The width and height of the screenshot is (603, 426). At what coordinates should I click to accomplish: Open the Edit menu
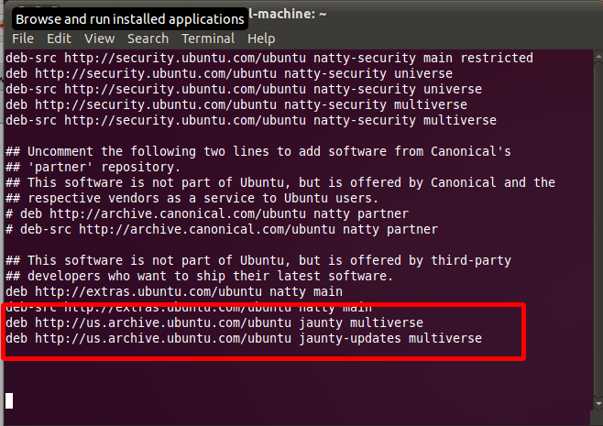[59, 38]
